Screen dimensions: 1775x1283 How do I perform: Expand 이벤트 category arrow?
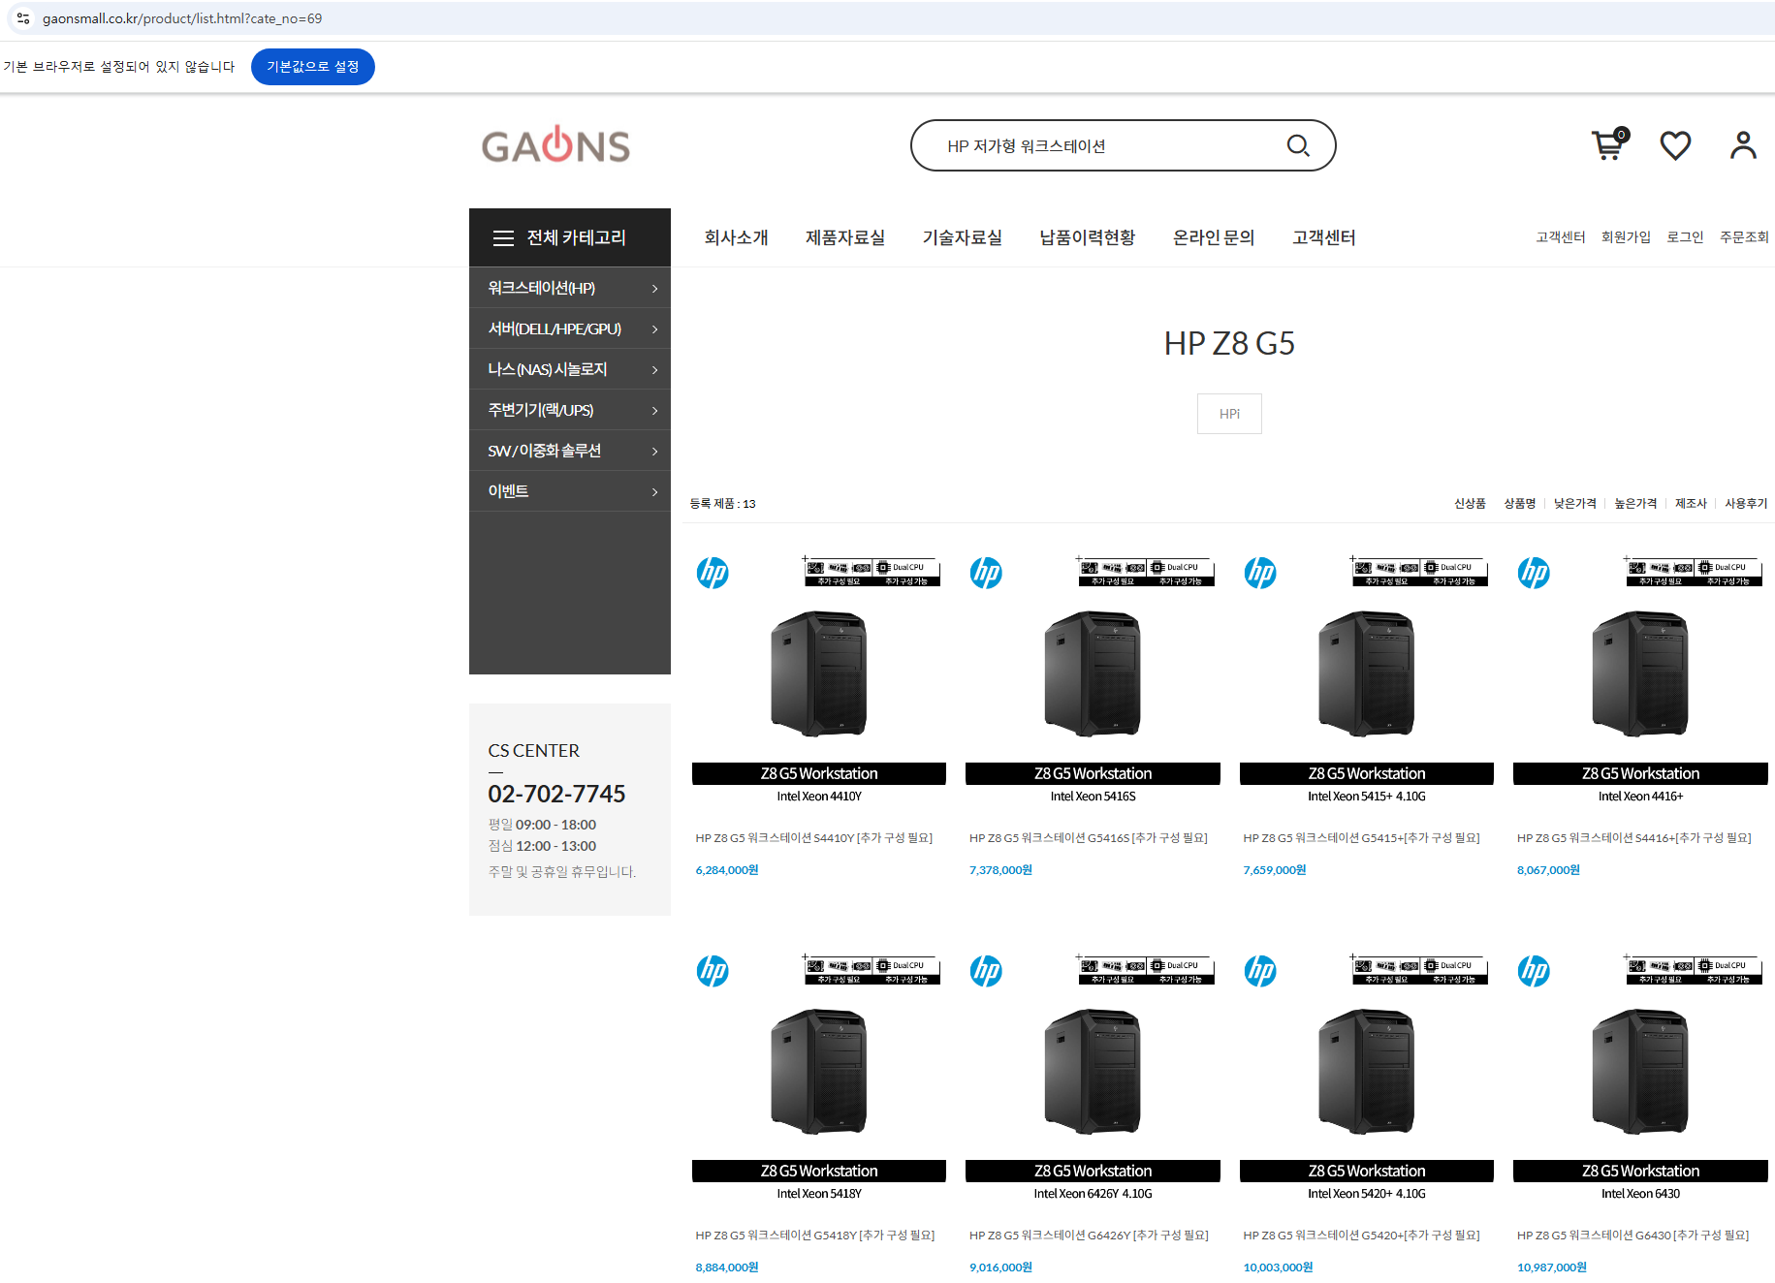pos(655,492)
